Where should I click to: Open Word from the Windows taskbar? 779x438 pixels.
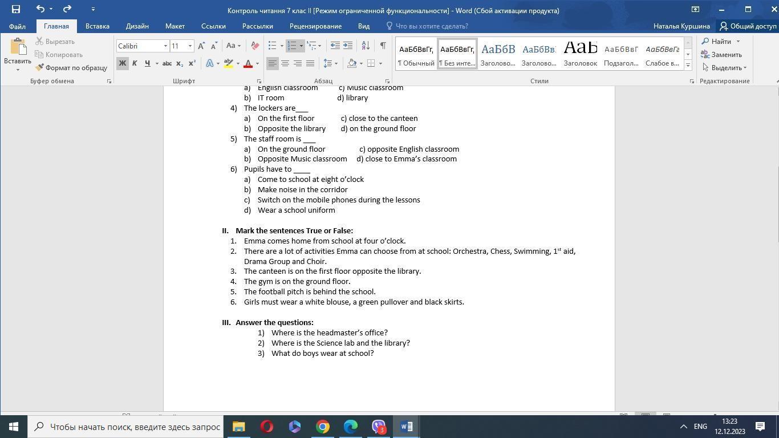(406, 427)
